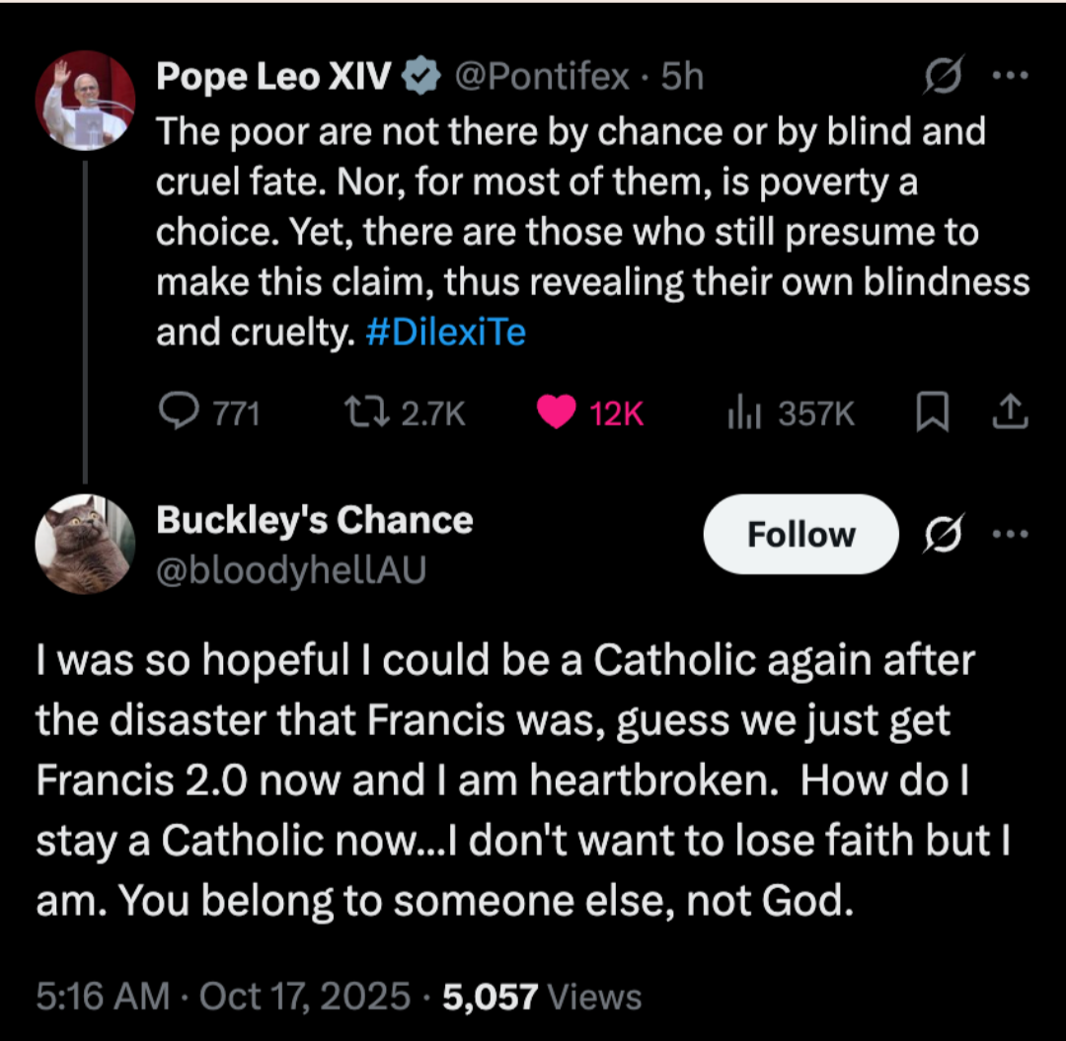This screenshot has height=1041, width=1066.
Task: Open the #DilexiTe hashtag
Action: (x=445, y=334)
